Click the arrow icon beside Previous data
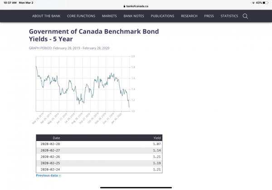The width and height of the screenshot is (272, 190). (60, 175)
